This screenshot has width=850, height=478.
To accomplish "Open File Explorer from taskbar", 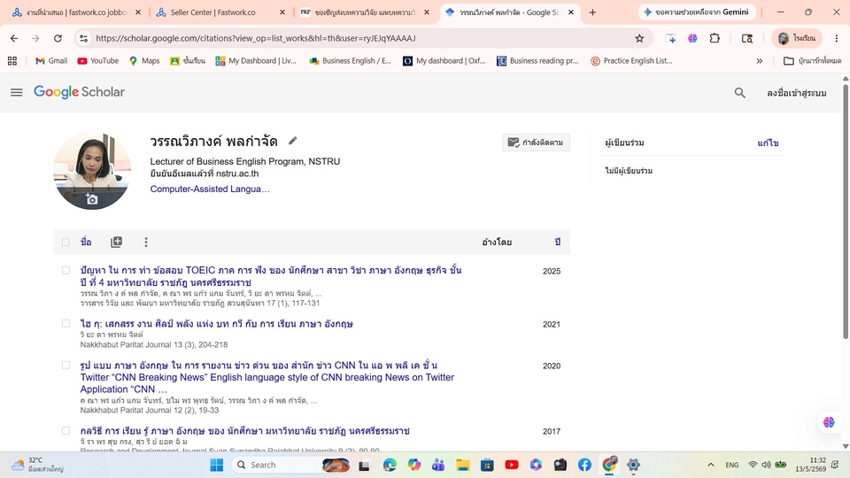I will tap(462, 465).
